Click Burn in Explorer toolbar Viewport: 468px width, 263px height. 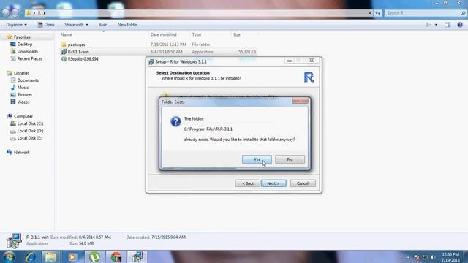point(103,25)
